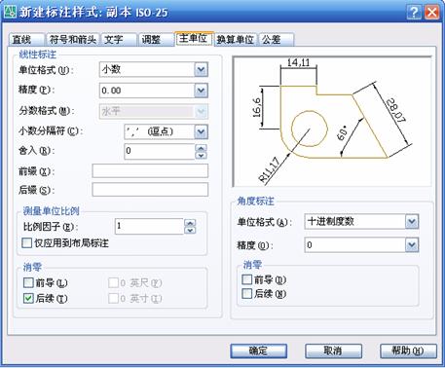445x368 pixels.
Task: Click the 帮助(H) button
Action: coord(408,350)
